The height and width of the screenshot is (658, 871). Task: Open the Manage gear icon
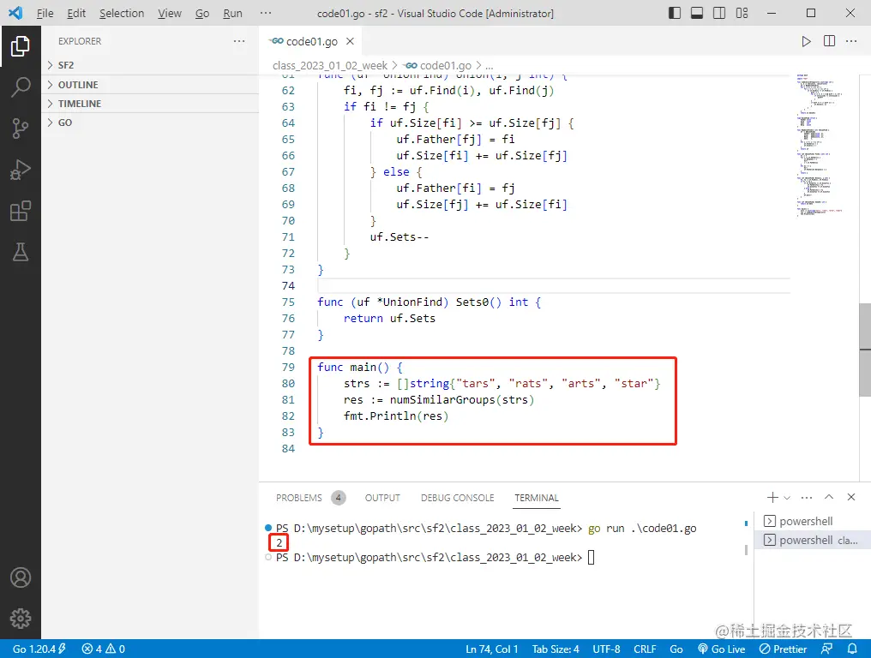coord(20,618)
